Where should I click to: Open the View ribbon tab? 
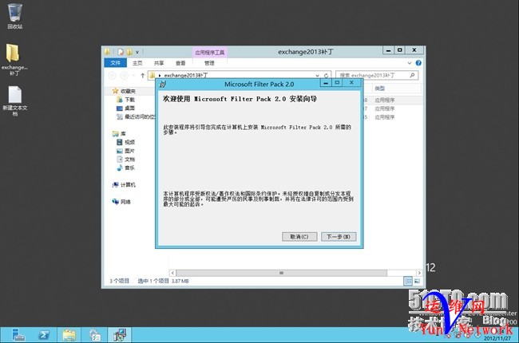tap(180, 63)
